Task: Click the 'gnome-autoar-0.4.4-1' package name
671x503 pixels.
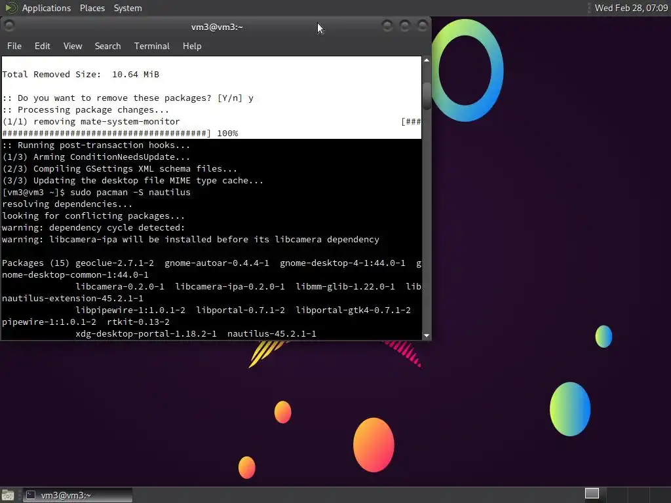Action: pyautogui.click(x=216, y=263)
